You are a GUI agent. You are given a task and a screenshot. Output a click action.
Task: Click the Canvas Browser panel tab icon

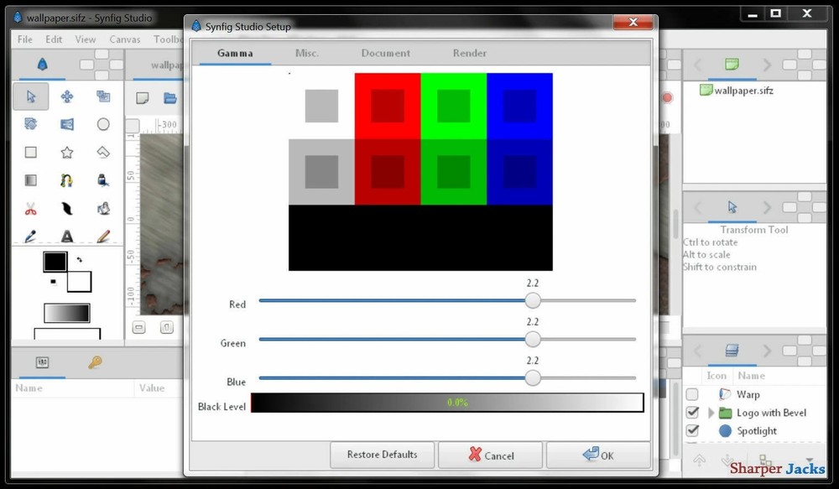point(732,65)
